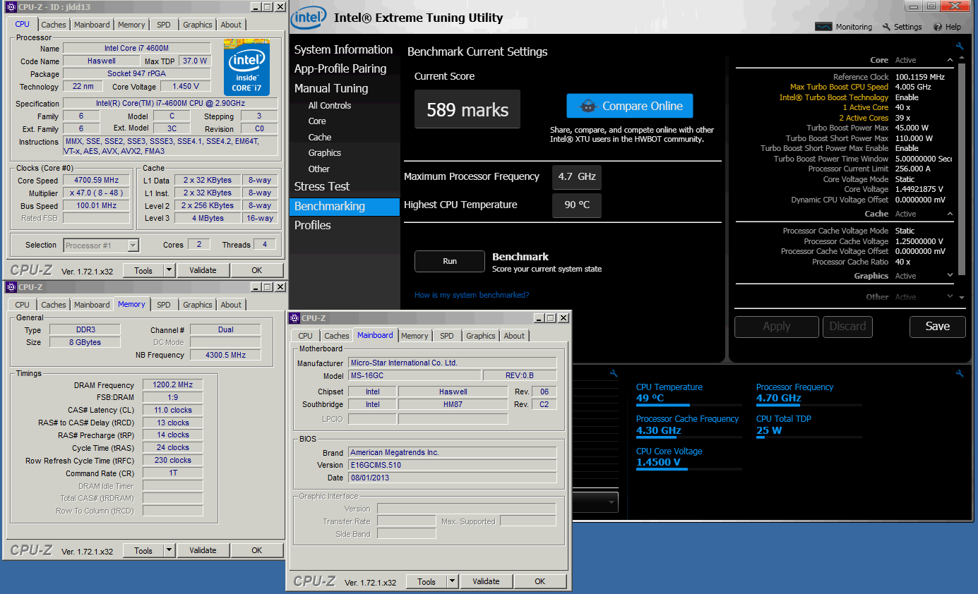Click '1200.2 MHz' DRAM Frequency value
978x594 pixels.
click(172, 385)
